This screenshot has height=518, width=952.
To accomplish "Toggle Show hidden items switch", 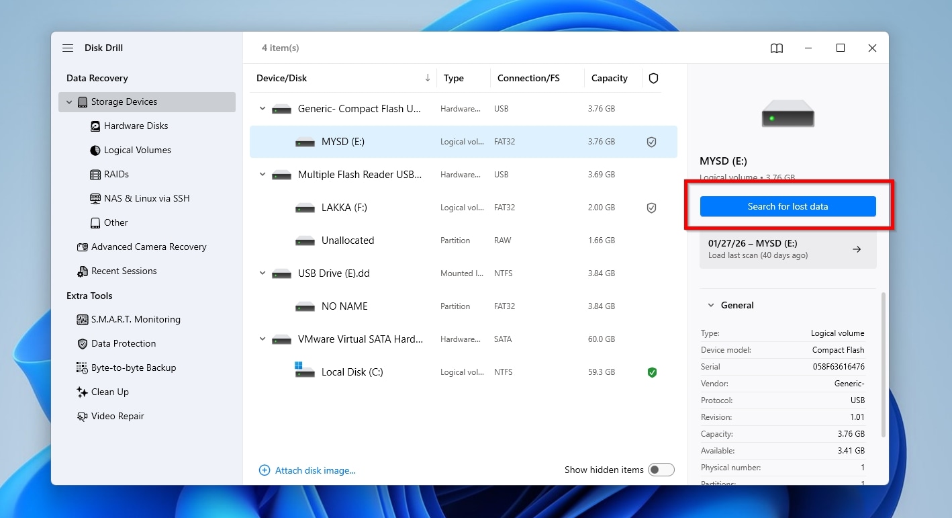I will click(661, 470).
